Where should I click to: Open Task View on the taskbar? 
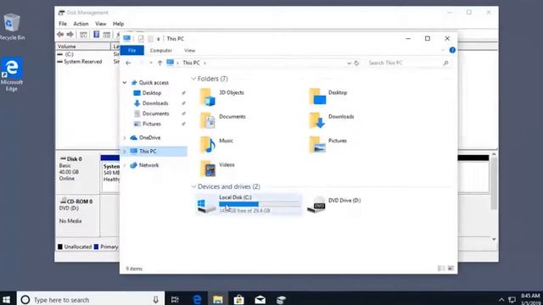click(x=175, y=299)
